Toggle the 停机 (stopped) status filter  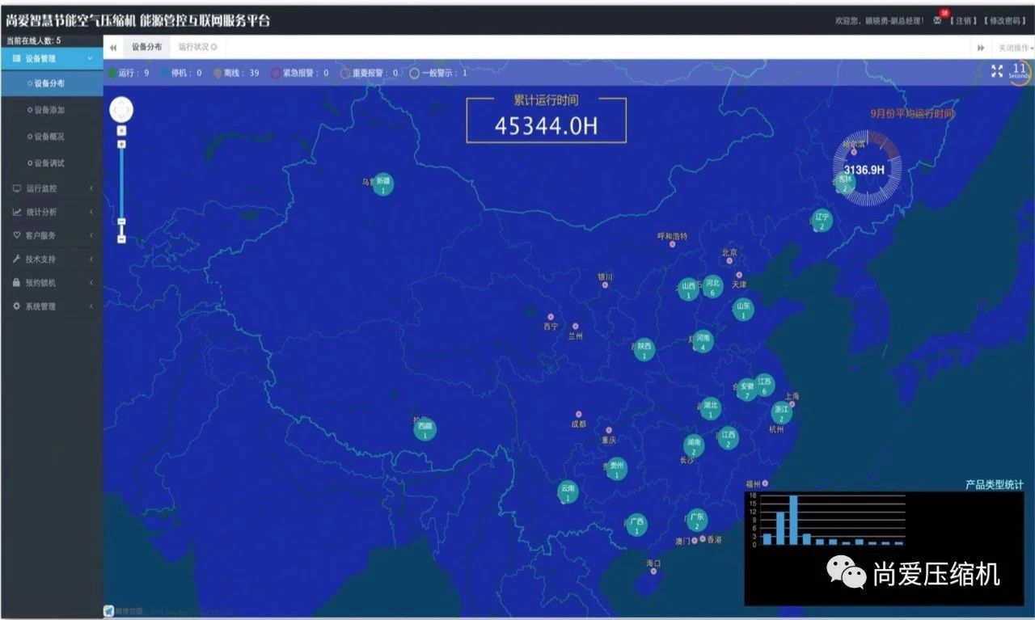(x=181, y=73)
